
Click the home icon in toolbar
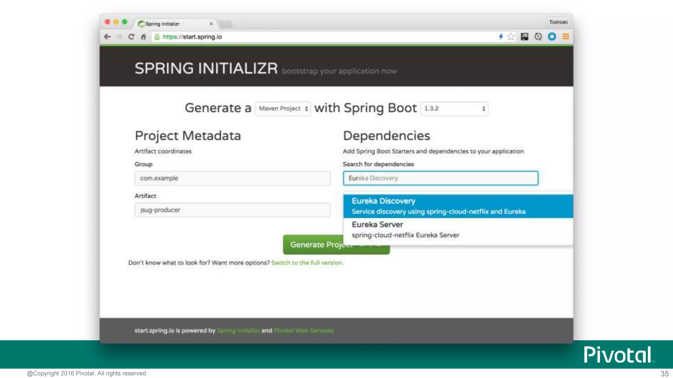143,37
